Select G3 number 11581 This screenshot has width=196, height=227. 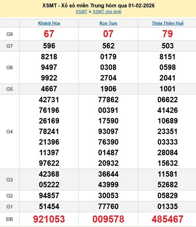point(167,174)
